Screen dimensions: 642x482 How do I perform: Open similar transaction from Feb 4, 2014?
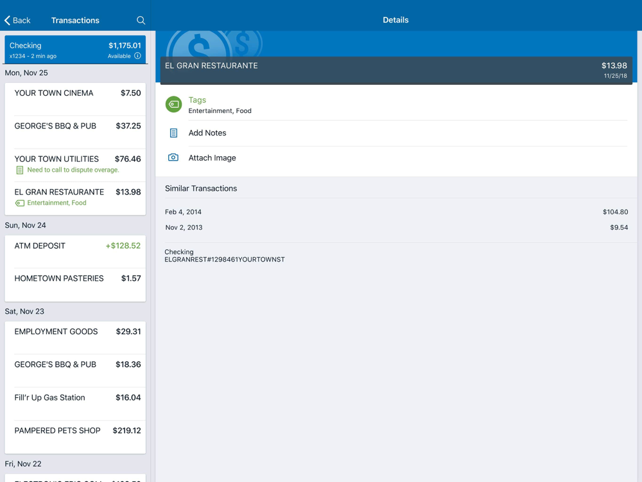(x=396, y=212)
